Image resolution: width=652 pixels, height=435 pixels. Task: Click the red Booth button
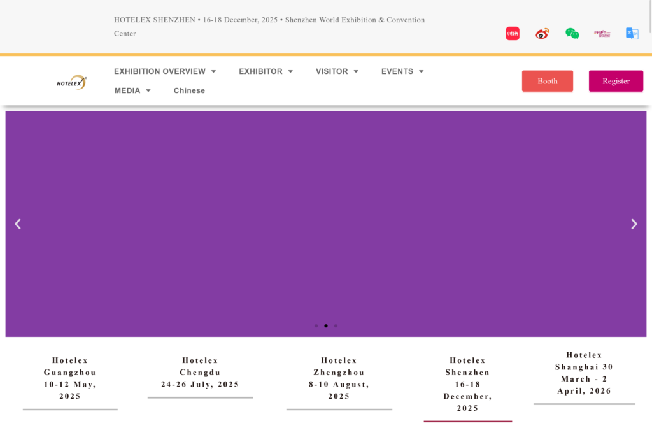[548, 81]
